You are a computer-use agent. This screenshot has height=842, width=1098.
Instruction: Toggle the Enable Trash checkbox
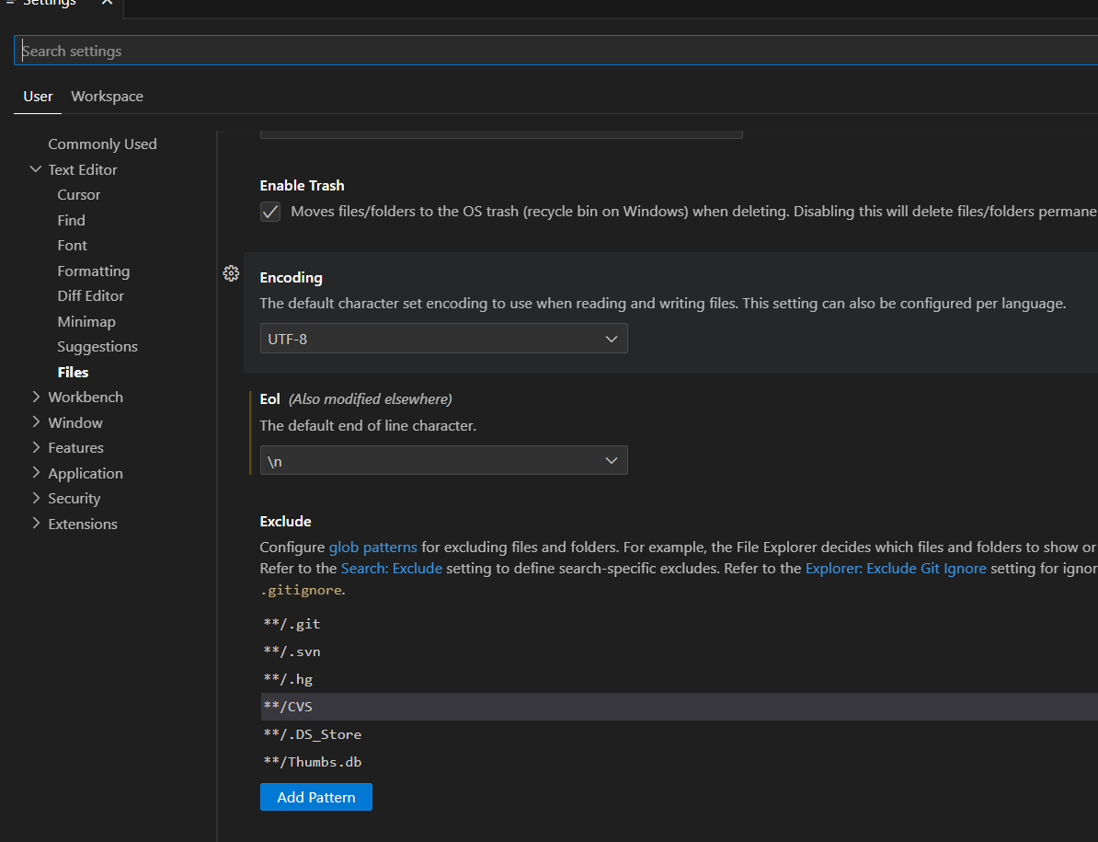(270, 212)
